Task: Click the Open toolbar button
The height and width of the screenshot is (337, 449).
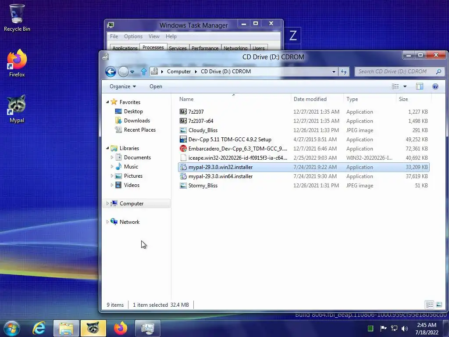Action: coord(156,86)
